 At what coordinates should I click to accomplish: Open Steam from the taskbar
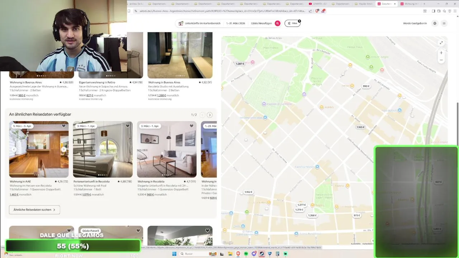pos(262,254)
